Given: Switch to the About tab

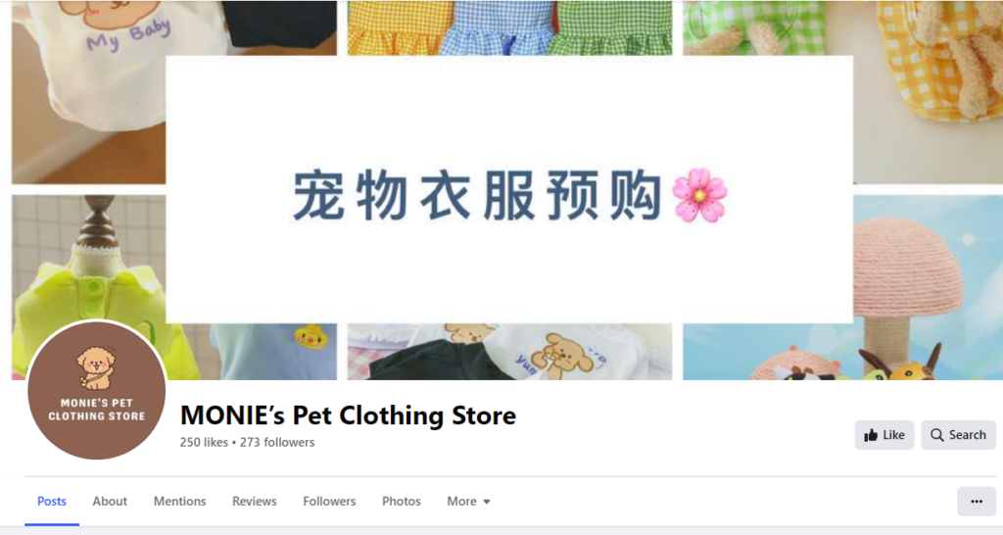Looking at the screenshot, I should [x=110, y=501].
